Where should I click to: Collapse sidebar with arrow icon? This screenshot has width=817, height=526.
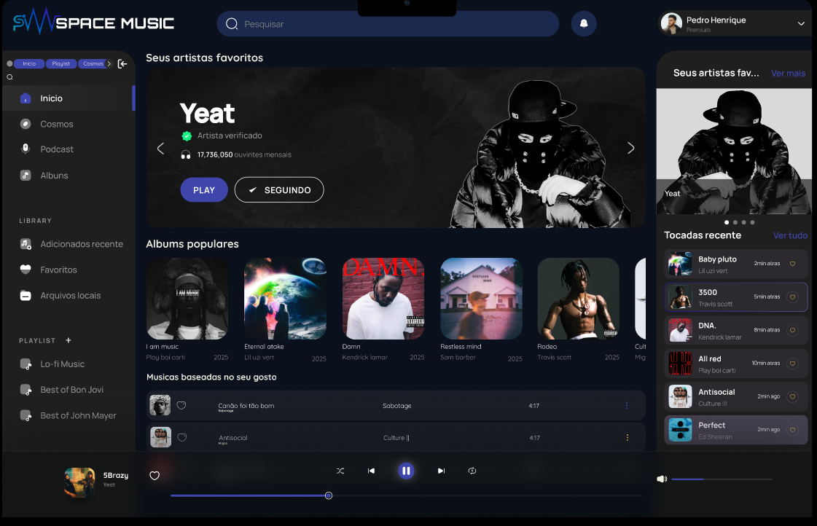pos(122,63)
